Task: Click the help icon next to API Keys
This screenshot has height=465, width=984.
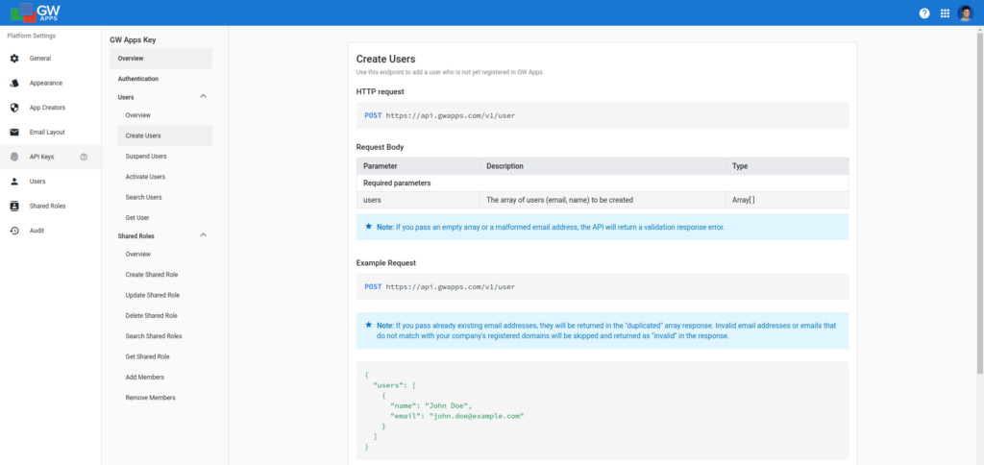Action: coord(84,157)
